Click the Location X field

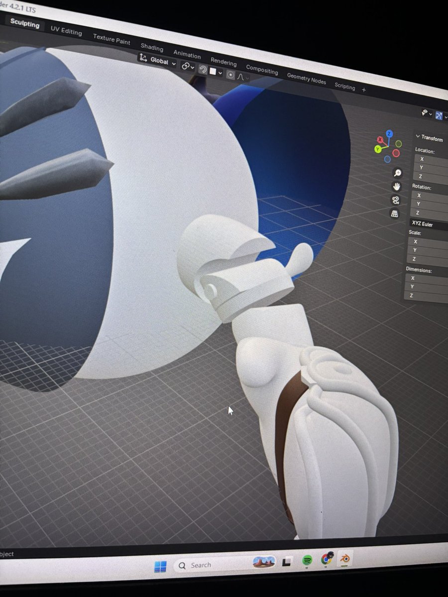click(431, 160)
